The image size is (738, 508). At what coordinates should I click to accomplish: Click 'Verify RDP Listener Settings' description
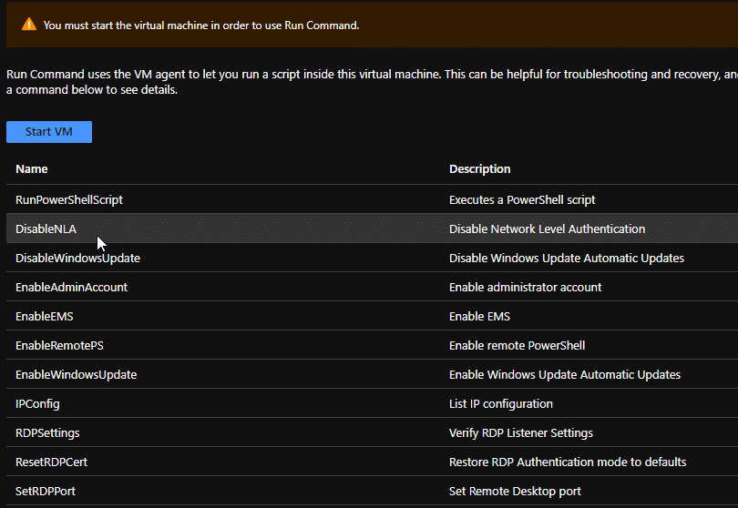(x=521, y=433)
